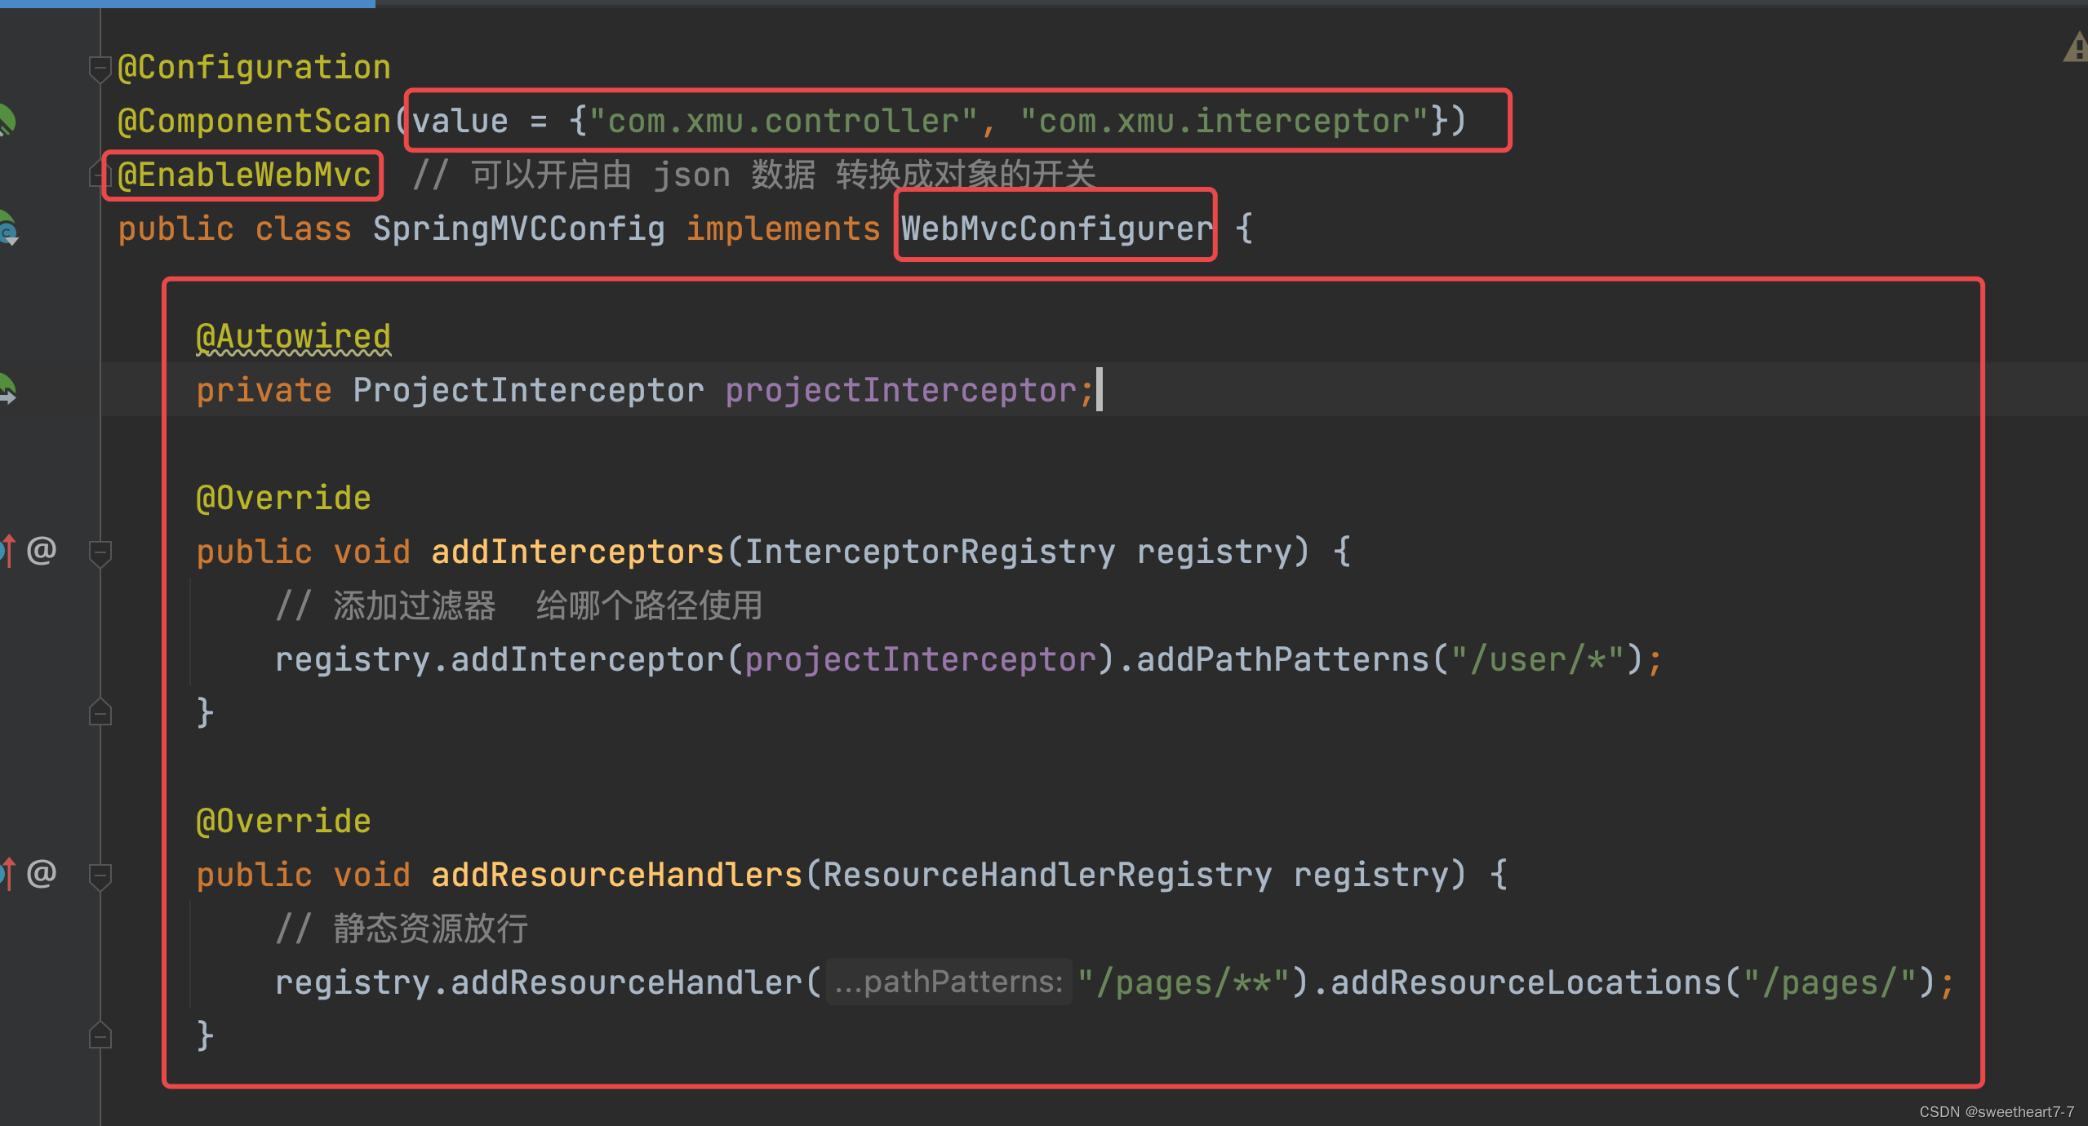The height and width of the screenshot is (1126, 2088).
Task: Click Spring bean gutter icon beside @ComponentScan
Action: pos(7,121)
